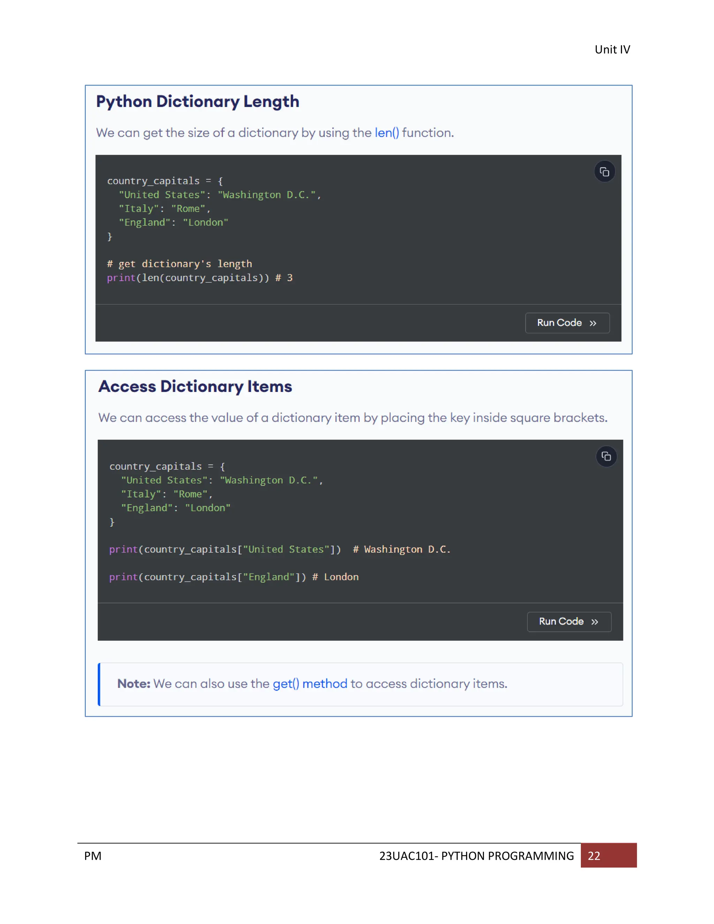The height and width of the screenshot is (924, 714).
Task: Click the '# Washington D.C.' comment
Action: [x=401, y=550]
